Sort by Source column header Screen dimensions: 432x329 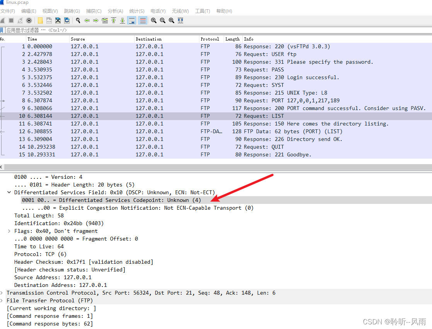coord(102,39)
